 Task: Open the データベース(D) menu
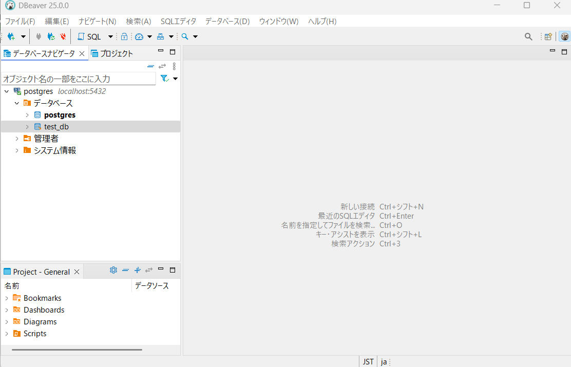pyautogui.click(x=227, y=21)
